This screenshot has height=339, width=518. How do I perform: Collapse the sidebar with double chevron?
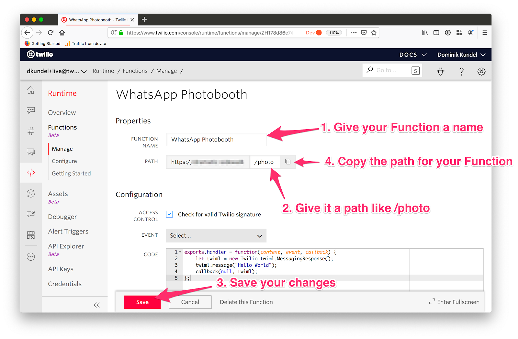96,305
